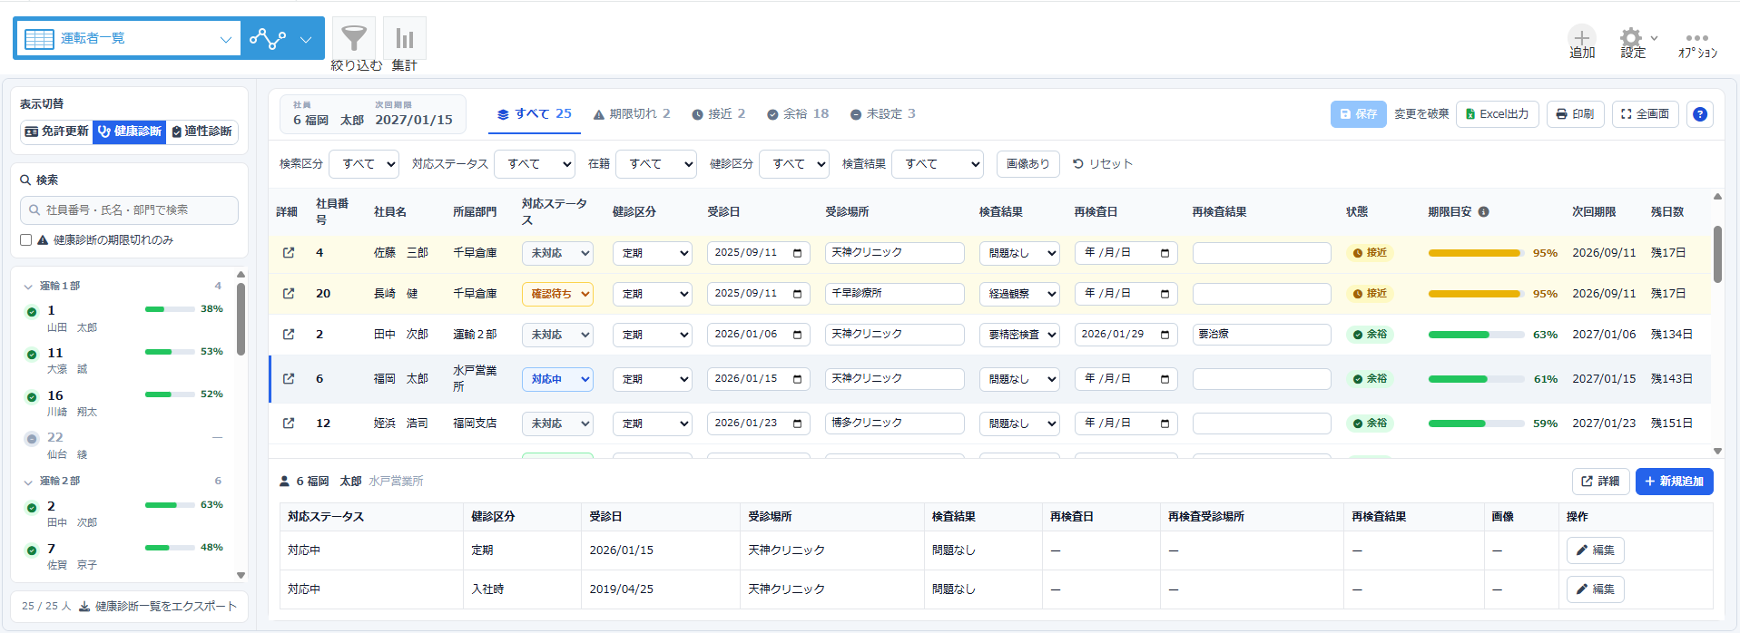Open calendar picker for 受診日 2026/01/15
The image size is (1740, 633).
click(x=798, y=379)
